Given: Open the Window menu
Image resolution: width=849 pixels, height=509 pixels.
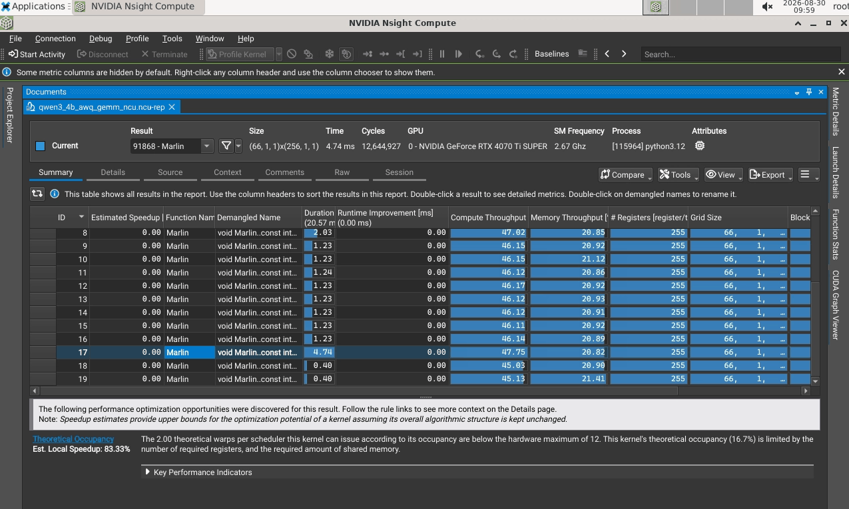Looking at the screenshot, I should pyautogui.click(x=210, y=39).
